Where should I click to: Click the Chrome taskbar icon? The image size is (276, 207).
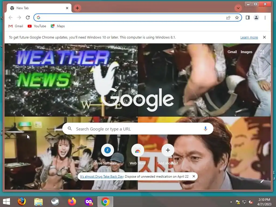click(x=105, y=202)
